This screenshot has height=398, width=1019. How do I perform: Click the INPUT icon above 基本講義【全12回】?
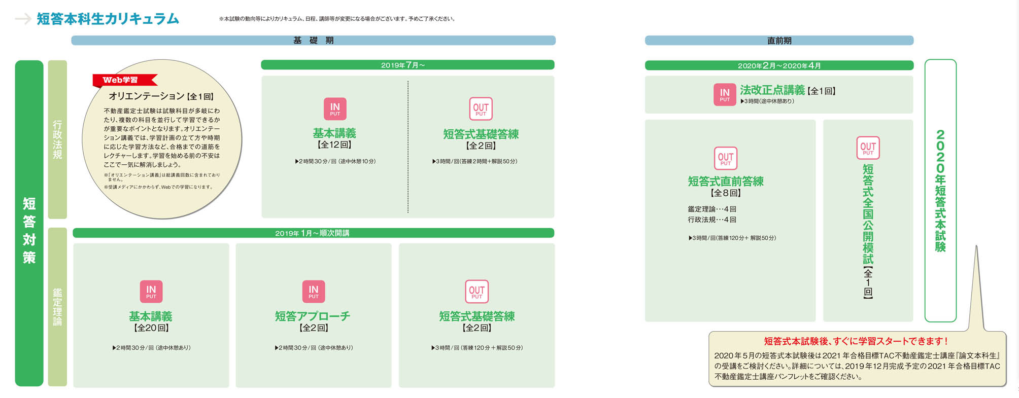(335, 109)
